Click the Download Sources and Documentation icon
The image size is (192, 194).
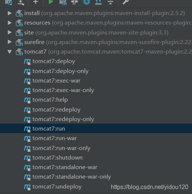[x=21, y=3]
